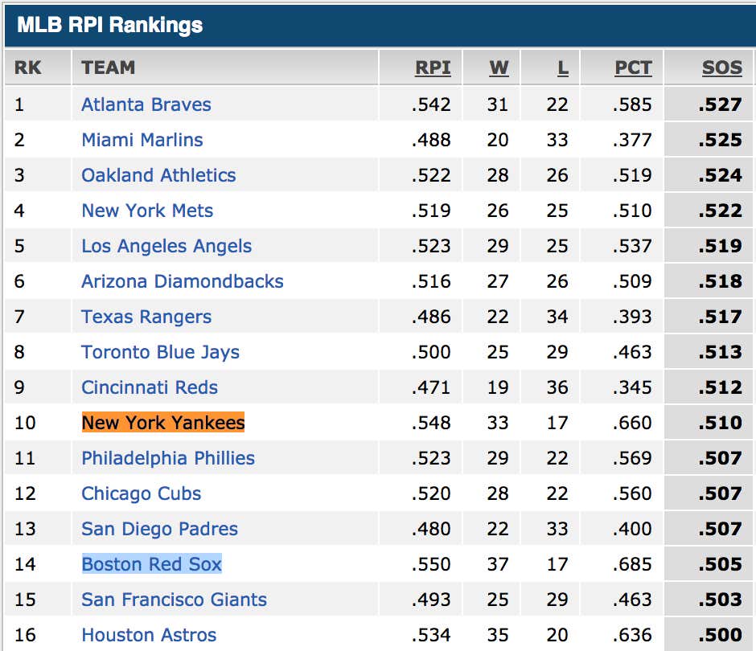Go to New York Mets page
Screen dimensions: 756x651
click(147, 211)
